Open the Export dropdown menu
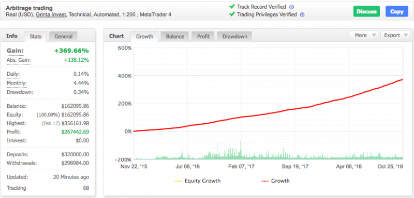The height and width of the screenshot is (198, 414). (395, 35)
